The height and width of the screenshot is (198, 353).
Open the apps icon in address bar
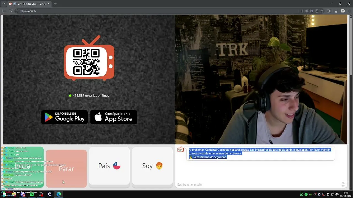click(306, 11)
